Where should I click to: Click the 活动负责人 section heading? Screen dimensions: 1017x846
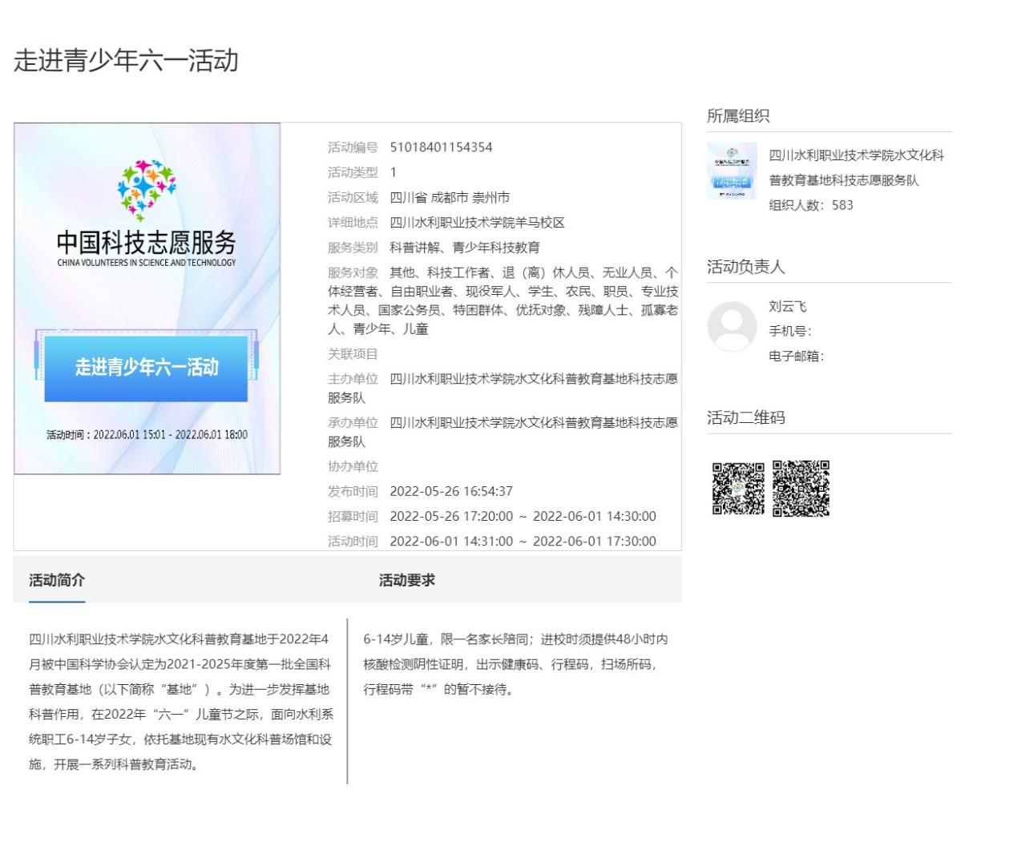(745, 267)
